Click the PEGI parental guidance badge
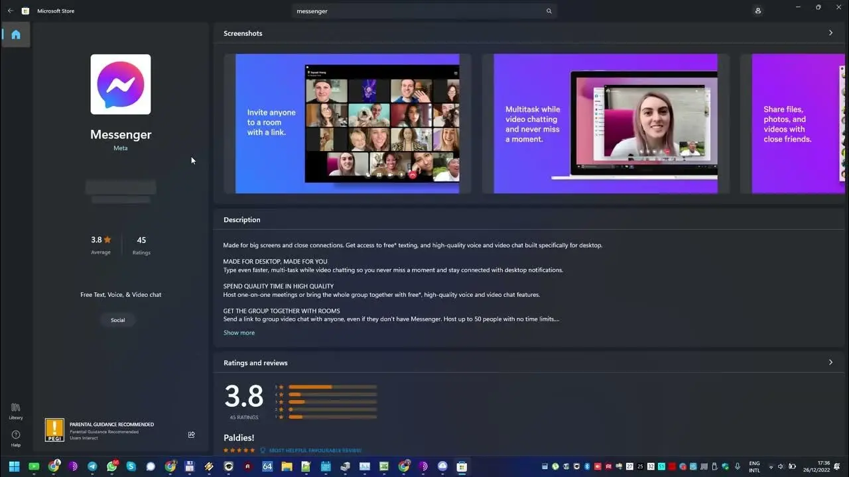Viewport: 849px width, 477px height. click(54, 430)
